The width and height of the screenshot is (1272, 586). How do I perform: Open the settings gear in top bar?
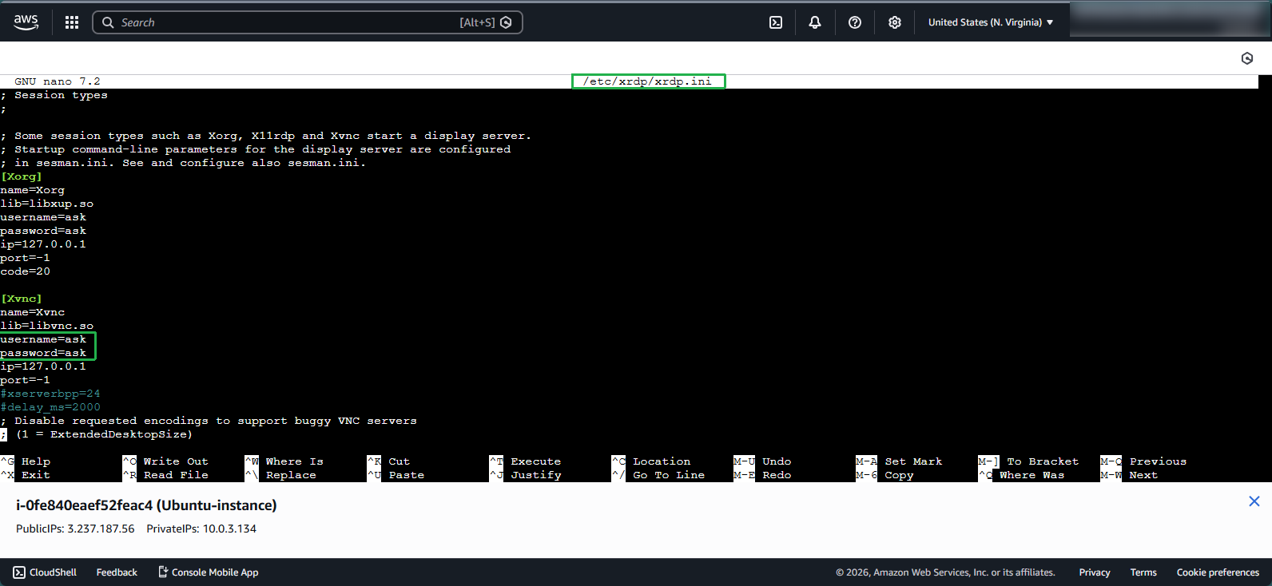click(895, 22)
